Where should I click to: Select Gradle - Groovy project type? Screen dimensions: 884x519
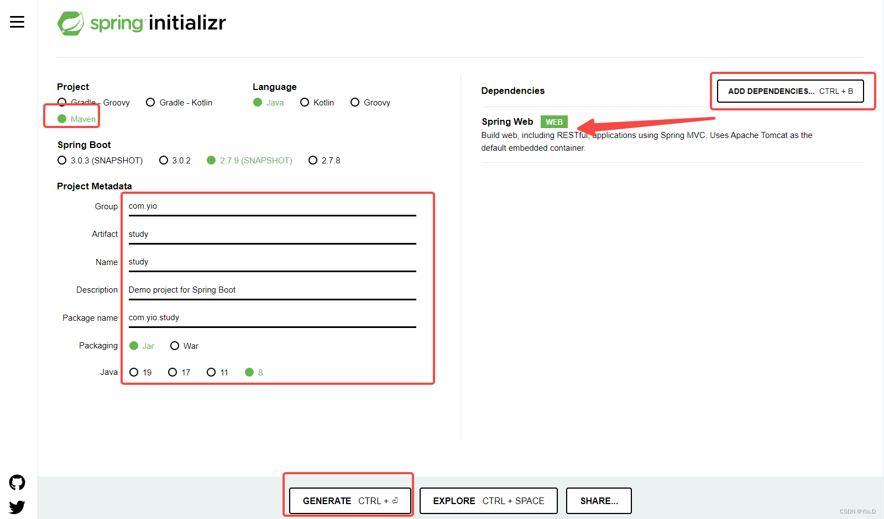(x=93, y=103)
